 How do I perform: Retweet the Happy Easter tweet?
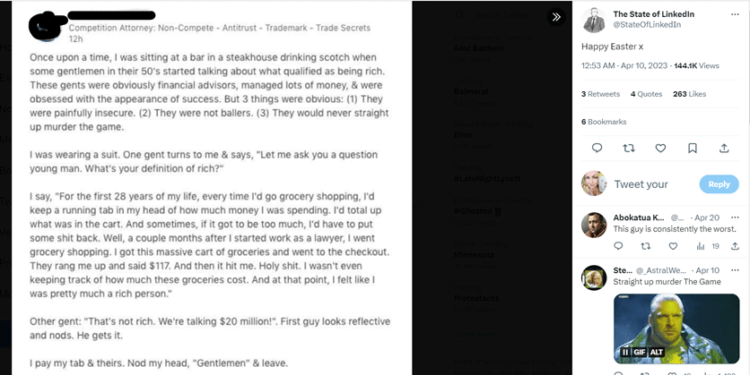pos(629,149)
